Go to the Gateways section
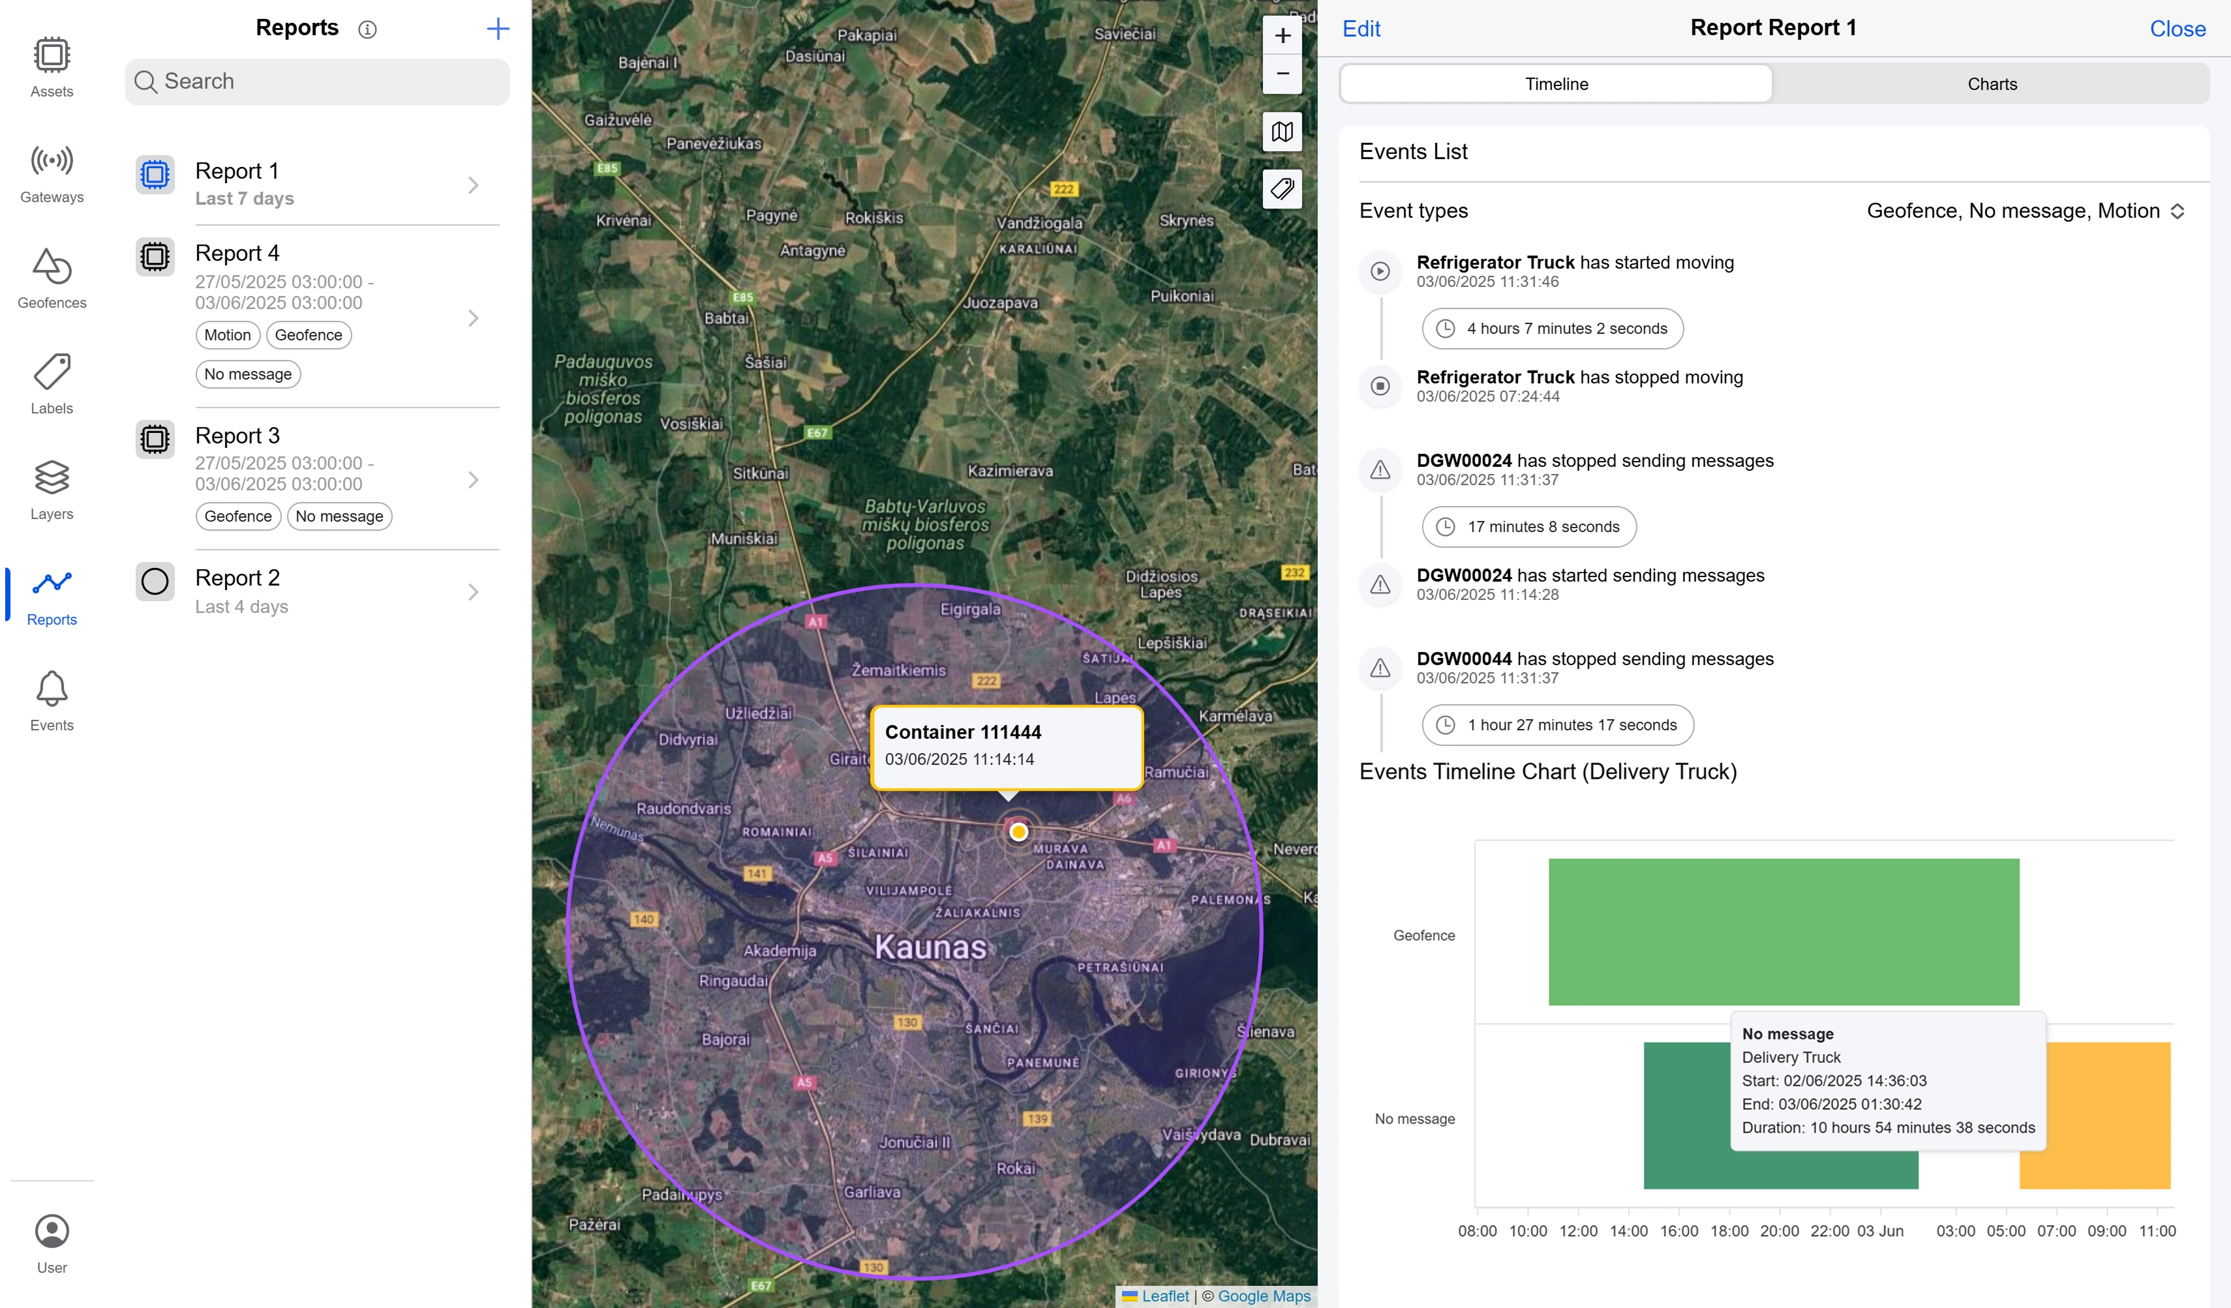The image size is (2231, 1308). 52,173
